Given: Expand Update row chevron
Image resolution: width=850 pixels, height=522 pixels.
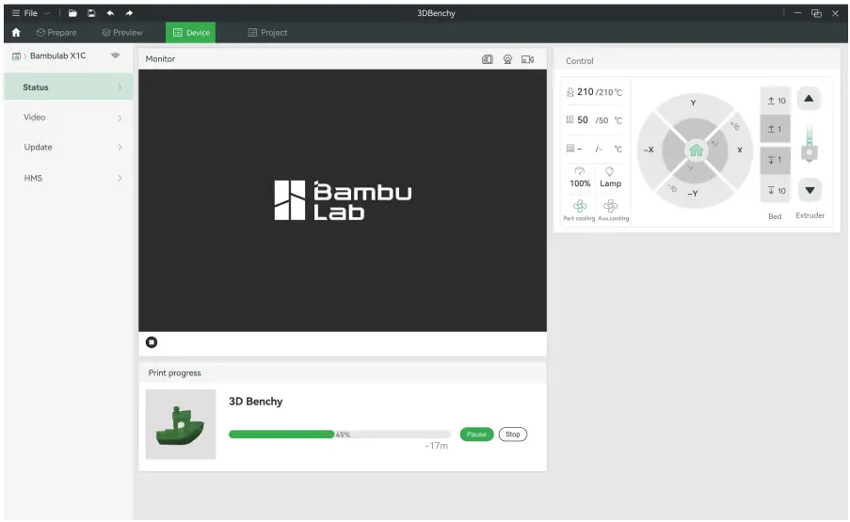Looking at the screenshot, I should point(120,148).
